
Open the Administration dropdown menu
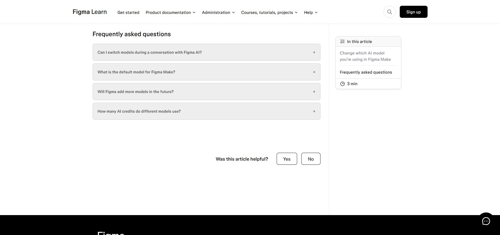[218, 13]
